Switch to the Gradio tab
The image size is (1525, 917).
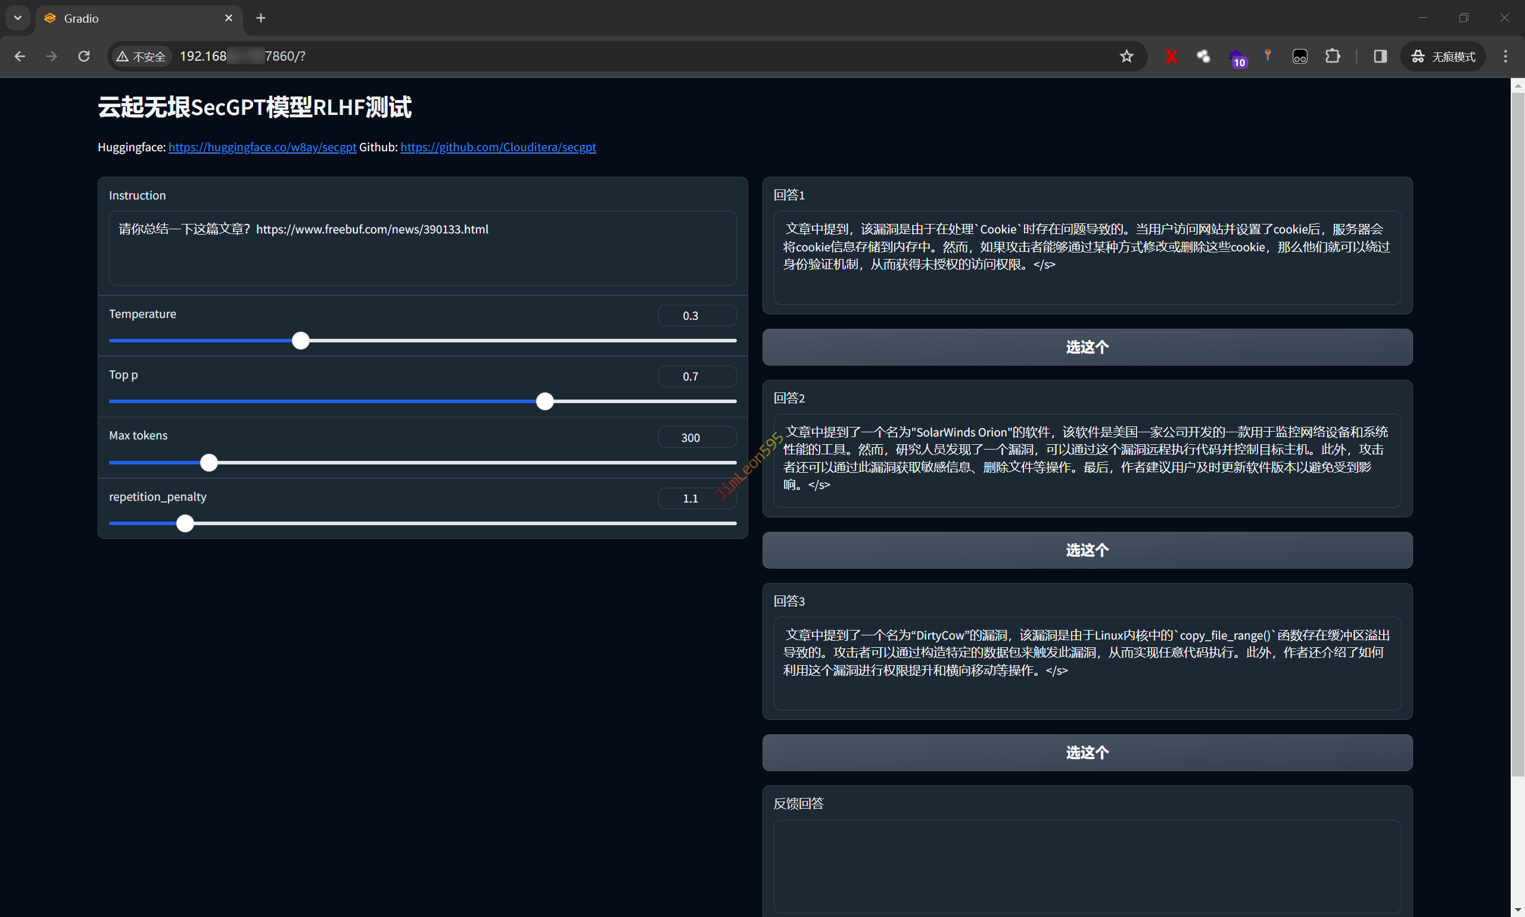(124, 18)
